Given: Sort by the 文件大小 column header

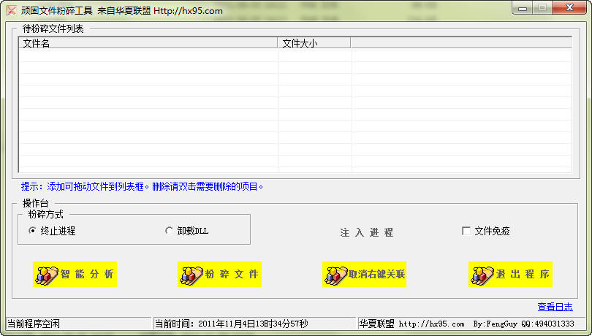Looking at the screenshot, I should coord(314,43).
